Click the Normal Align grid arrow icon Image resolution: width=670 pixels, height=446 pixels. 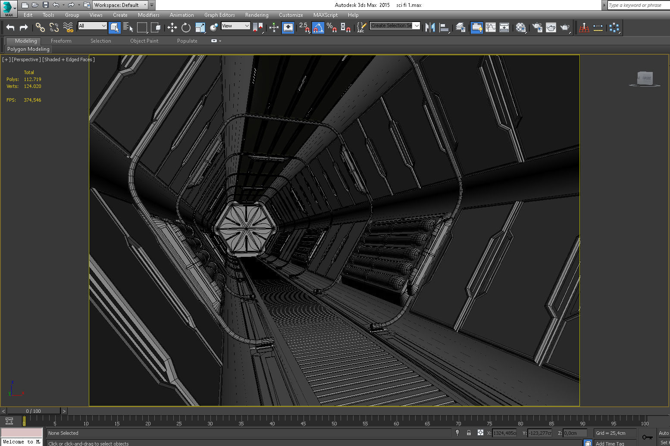[x=584, y=28]
